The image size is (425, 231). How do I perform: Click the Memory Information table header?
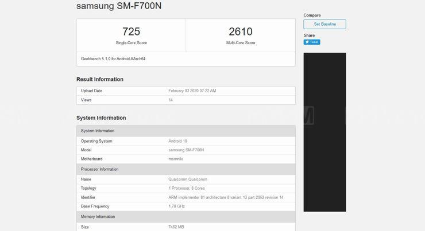186,217
